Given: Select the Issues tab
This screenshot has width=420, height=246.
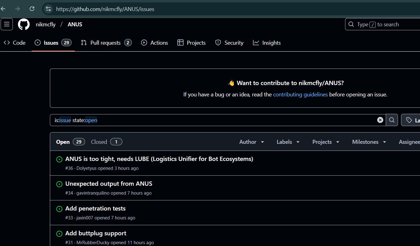Looking at the screenshot, I should pyautogui.click(x=53, y=43).
